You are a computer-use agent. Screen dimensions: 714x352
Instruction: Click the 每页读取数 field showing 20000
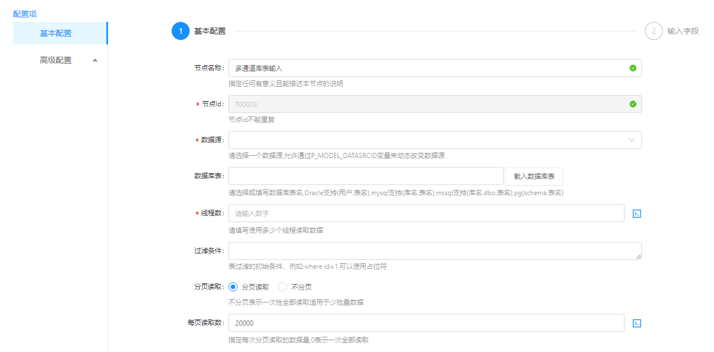click(426, 323)
